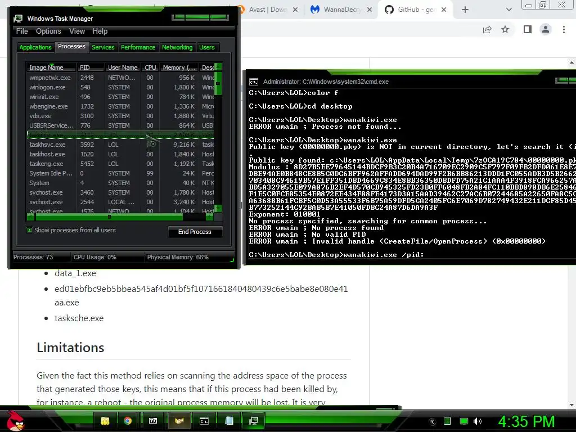Sort by User Name column header
The image size is (576, 432).
123,67
